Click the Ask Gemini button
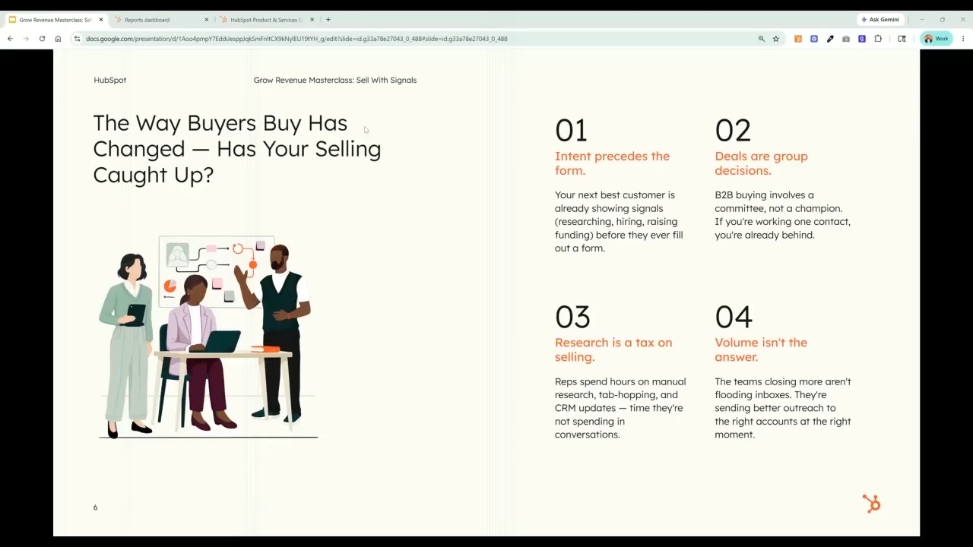973x547 pixels. click(x=880, y=20)
